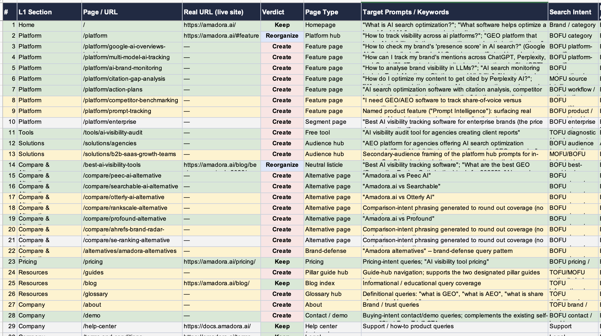The image size is (601, 336).
Task: Select the 'Search Intent' column header
Action: [573, 12]
